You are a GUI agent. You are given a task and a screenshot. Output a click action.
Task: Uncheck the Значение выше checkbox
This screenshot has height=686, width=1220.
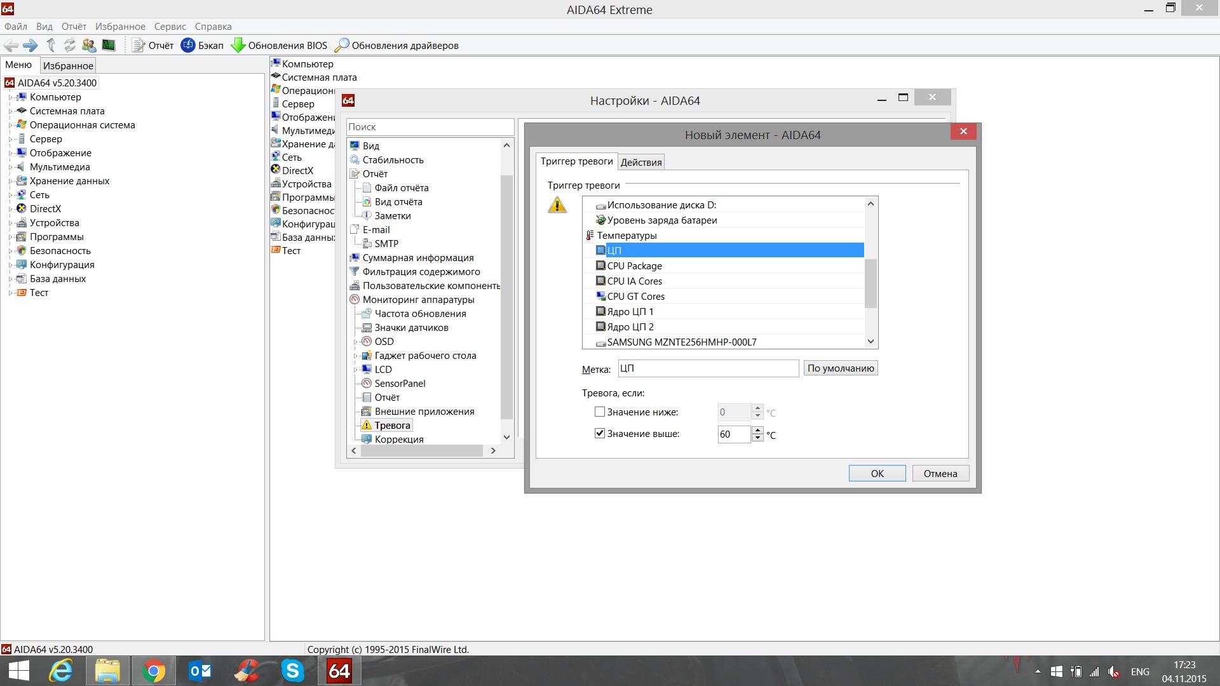point(599,433)
